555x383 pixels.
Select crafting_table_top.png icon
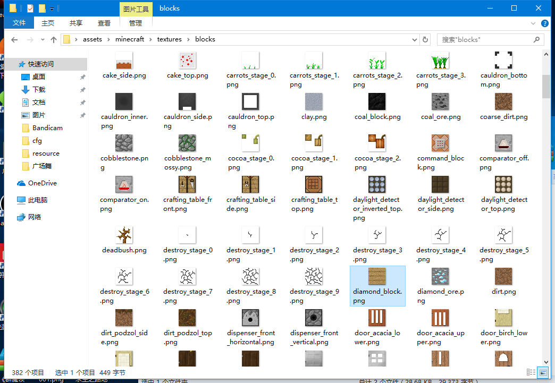tap(314, 184)
